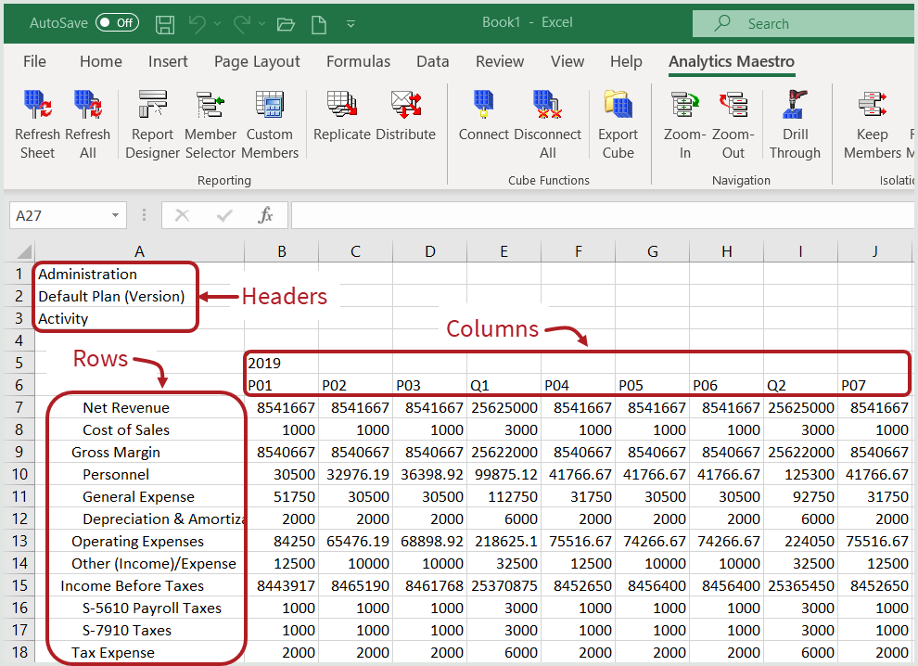
Task: Select row 15 header
Action: [19, 585]
